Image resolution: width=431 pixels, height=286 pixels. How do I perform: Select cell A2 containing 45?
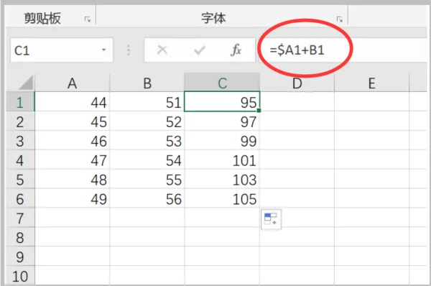pyautogui.click(x=73, y=121)
